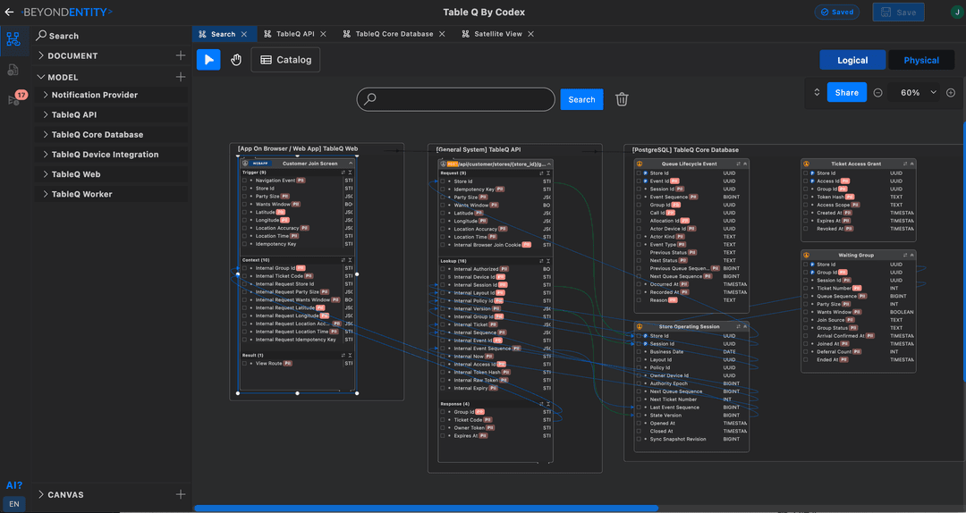Switch to Physical view
This screenshot has width=966, height=513.
921,61
